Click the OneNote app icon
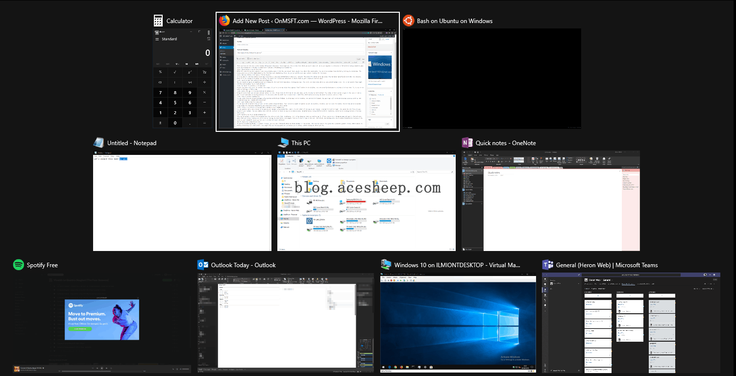This screenshot has height=376, width=736. point(467,143)
